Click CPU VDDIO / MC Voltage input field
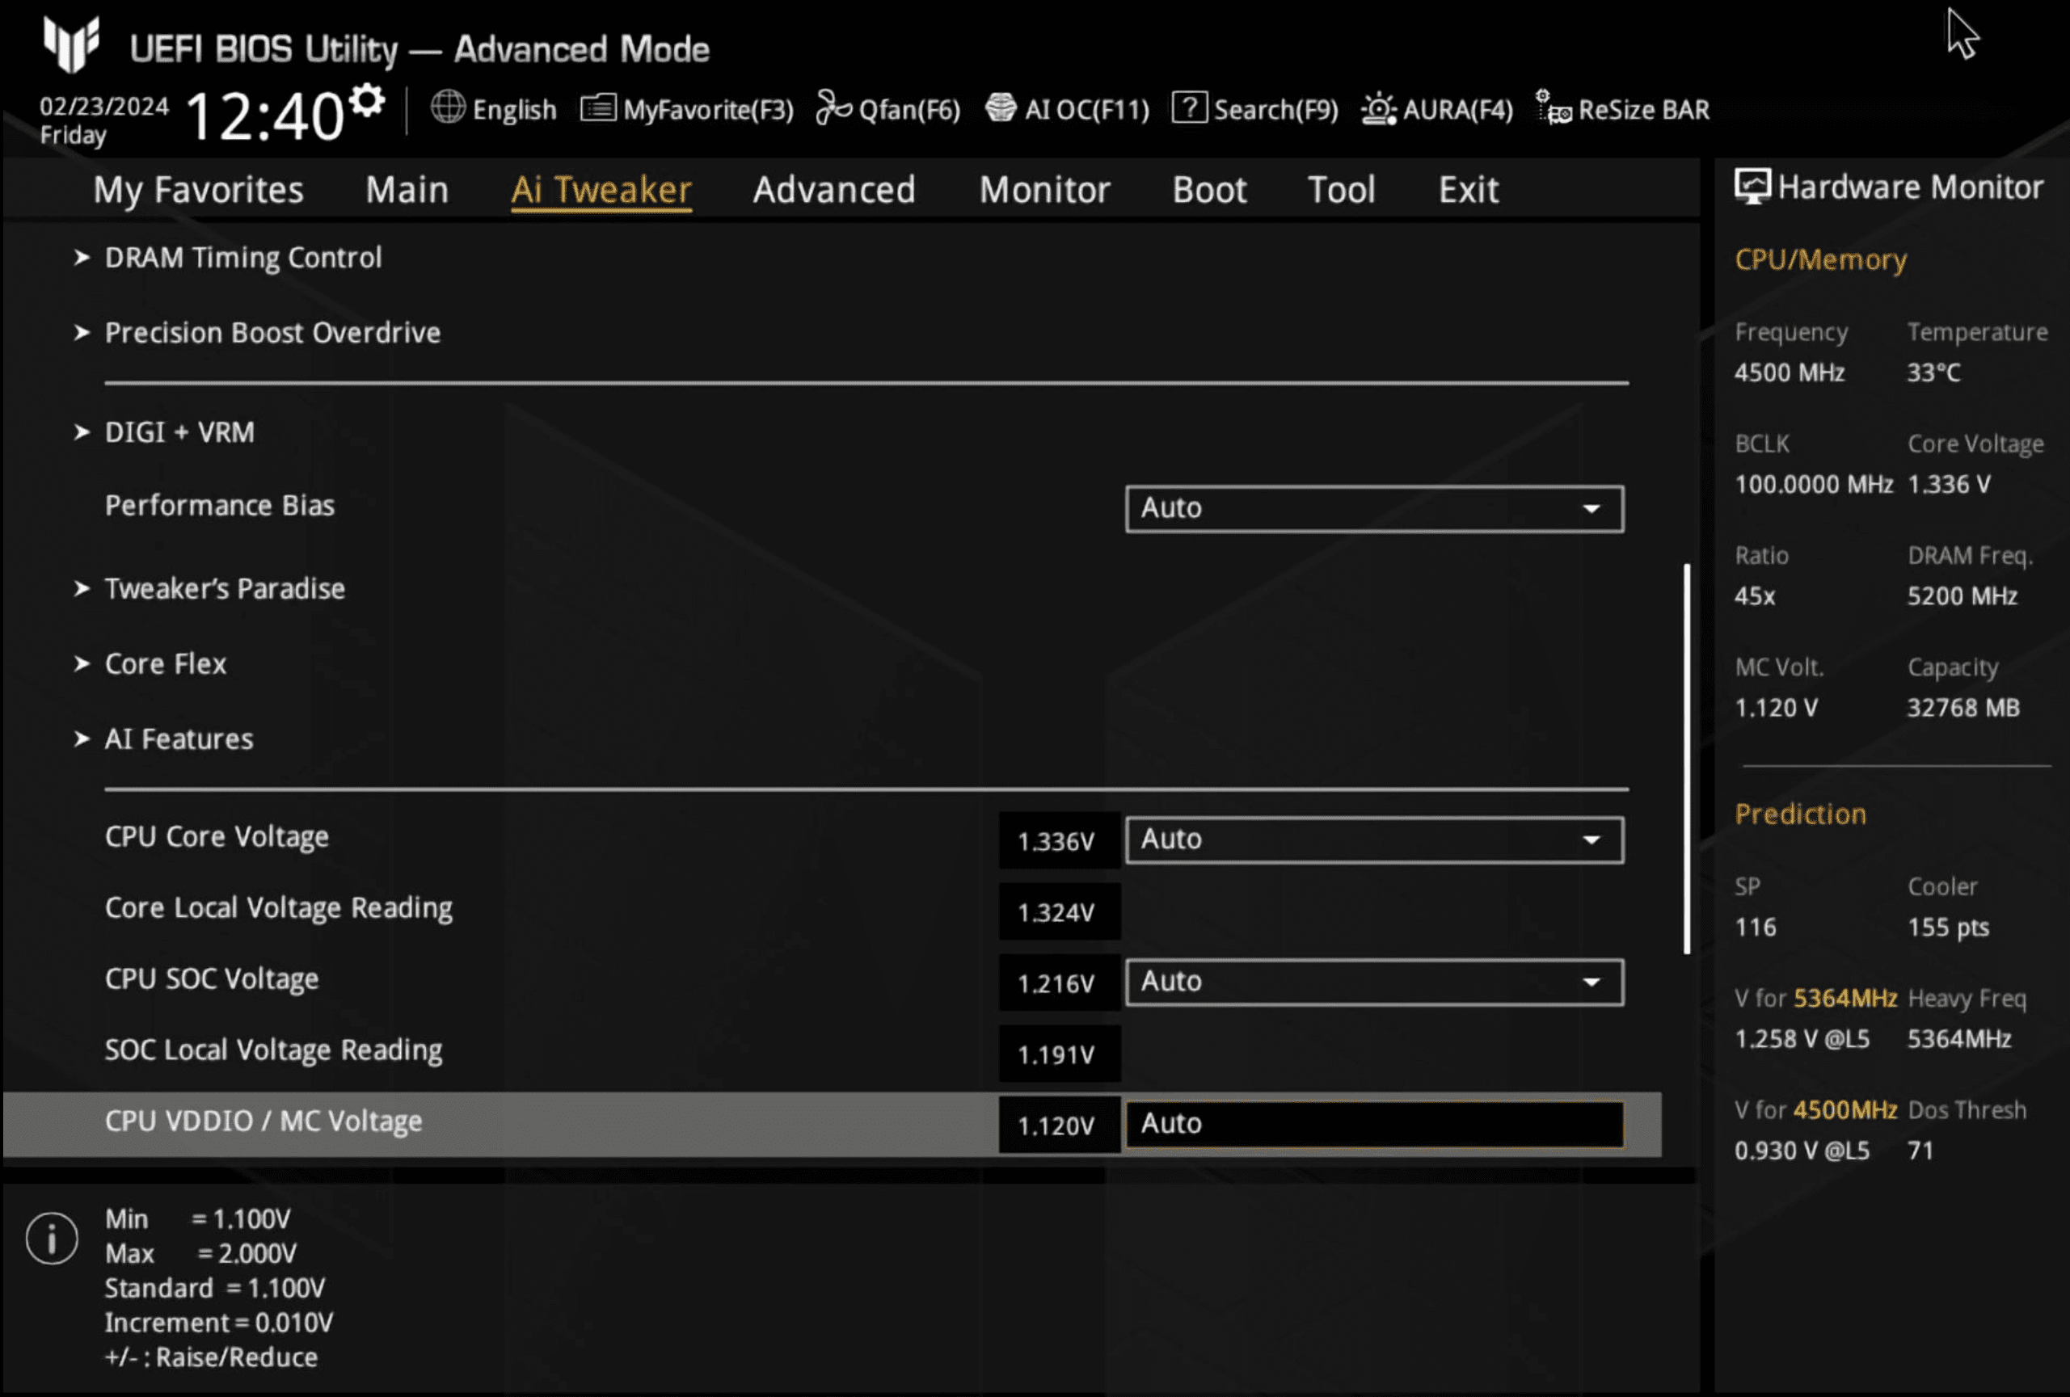This screenshot has height=1397, width=2070. 1373,1124
